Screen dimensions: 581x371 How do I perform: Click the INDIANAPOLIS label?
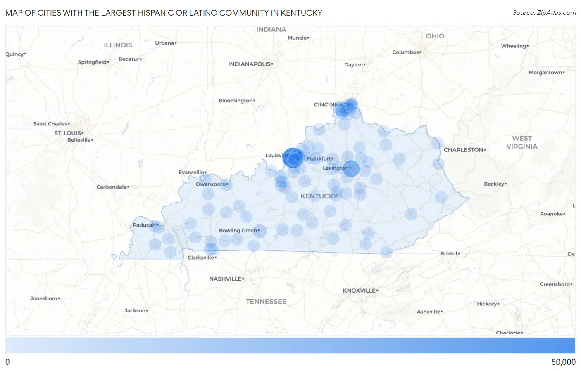coord(250,64)
